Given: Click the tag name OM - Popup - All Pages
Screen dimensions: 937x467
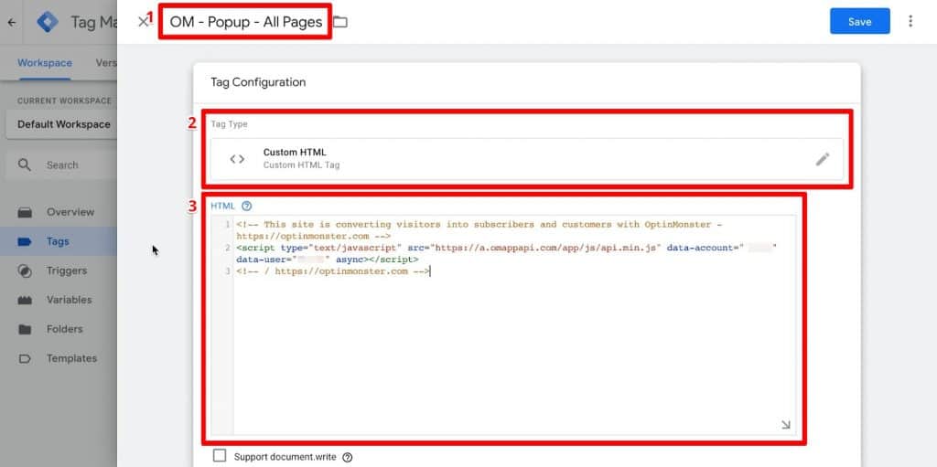Looking at the screenshot, I should click(x=245, y=22).
